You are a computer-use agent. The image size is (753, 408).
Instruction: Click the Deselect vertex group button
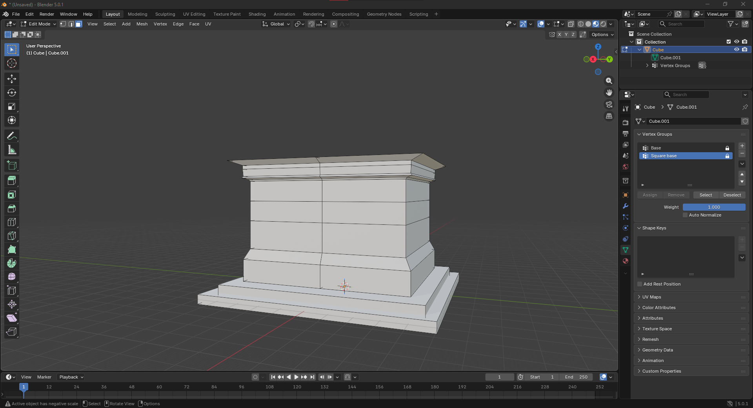click(732, 195)
